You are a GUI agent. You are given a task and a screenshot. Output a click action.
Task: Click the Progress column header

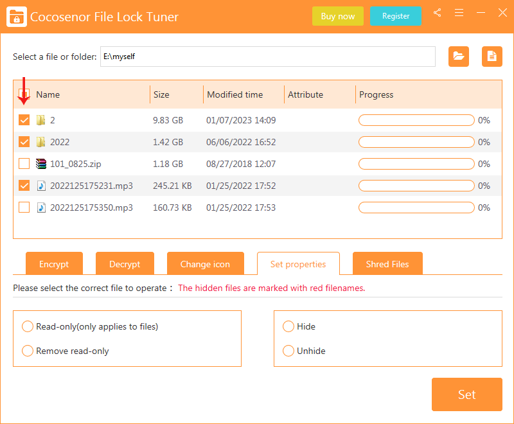(377, 94)
